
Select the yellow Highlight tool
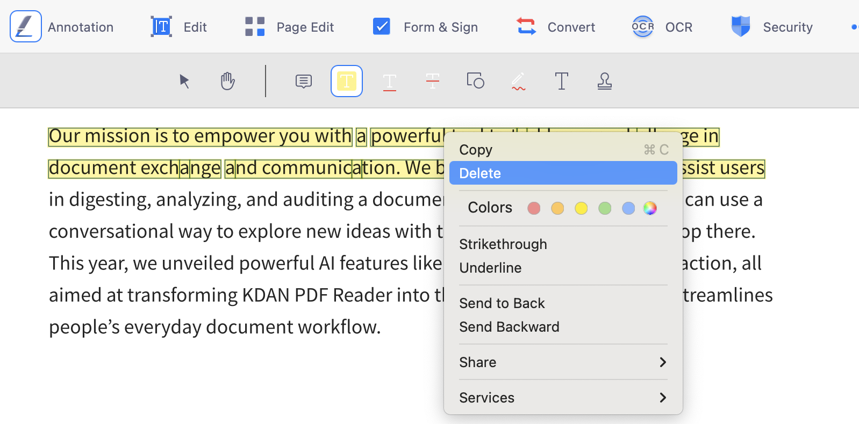click(347, 81)
